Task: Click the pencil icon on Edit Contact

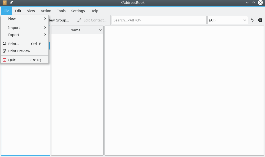Action: pyautogui.click(x=79, y=20)
